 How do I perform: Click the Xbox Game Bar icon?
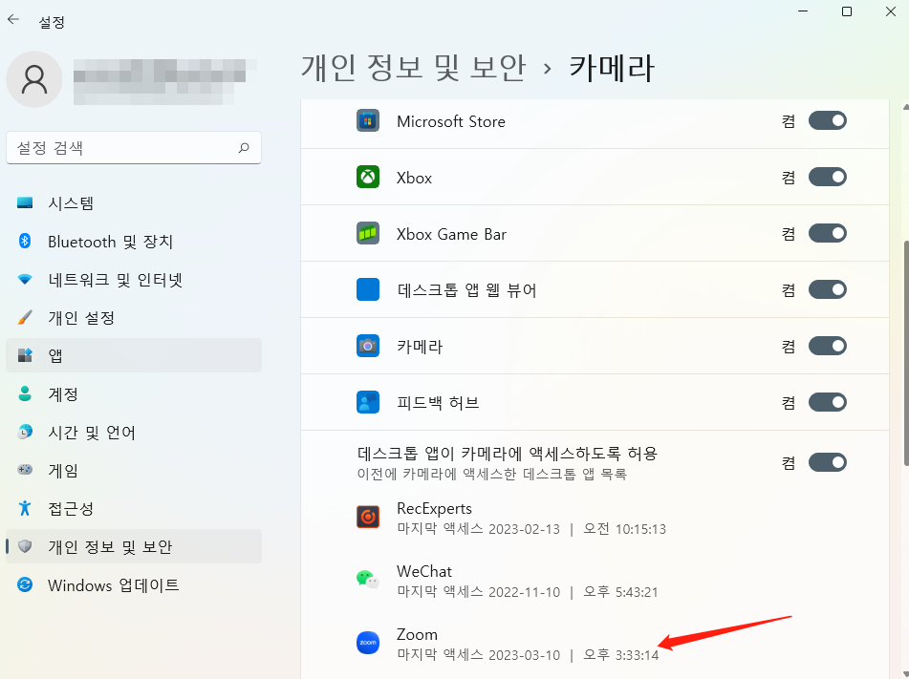(369, 233)
